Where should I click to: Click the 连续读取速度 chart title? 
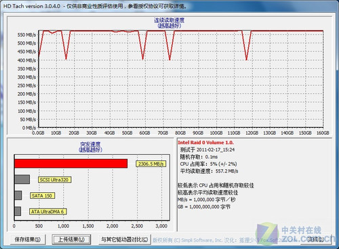click(169, 20)
